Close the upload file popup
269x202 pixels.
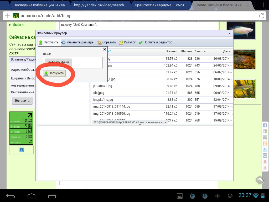(x=105, y=49)
